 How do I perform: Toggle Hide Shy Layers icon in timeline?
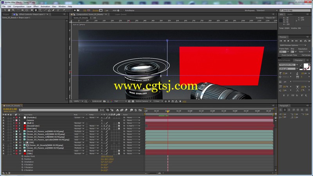coord(117,110)
